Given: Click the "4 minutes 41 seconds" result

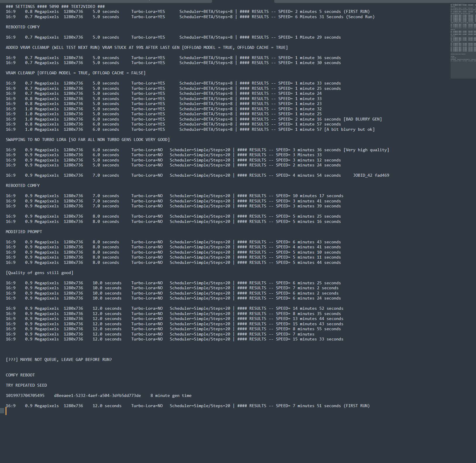Looking at the screenshot, I should (x=317, y=247).
